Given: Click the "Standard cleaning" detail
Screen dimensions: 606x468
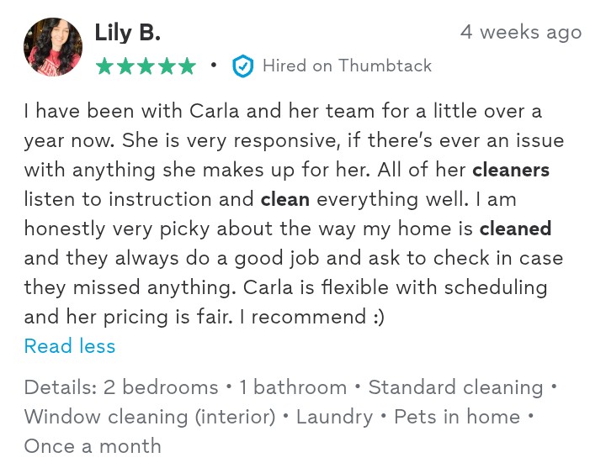Looking at the screenshot, I should (x=455, y=387).
